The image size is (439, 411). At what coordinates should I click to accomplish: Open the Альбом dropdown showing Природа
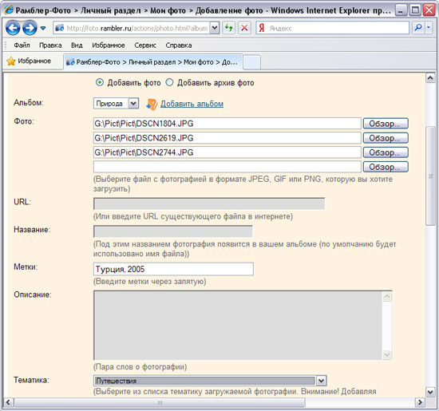tap(116, 104)
